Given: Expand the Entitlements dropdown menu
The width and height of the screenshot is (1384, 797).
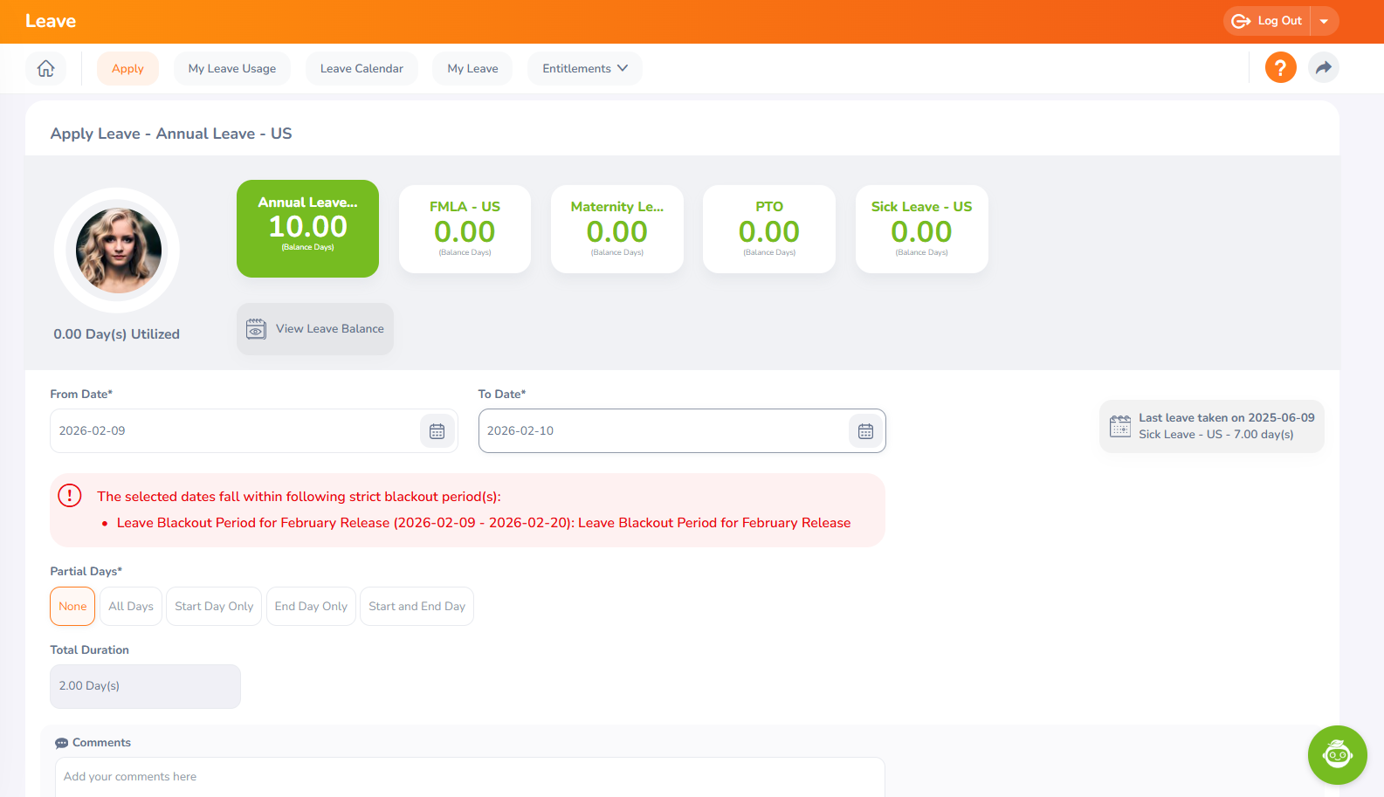Looking at the screenshot, I should tap(584, 68).
